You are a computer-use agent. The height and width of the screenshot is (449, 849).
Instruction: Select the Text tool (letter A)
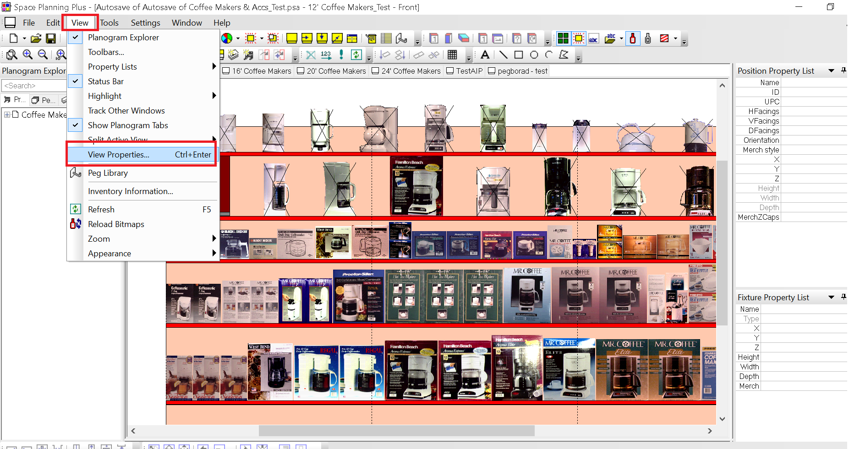tap(485, 55)
